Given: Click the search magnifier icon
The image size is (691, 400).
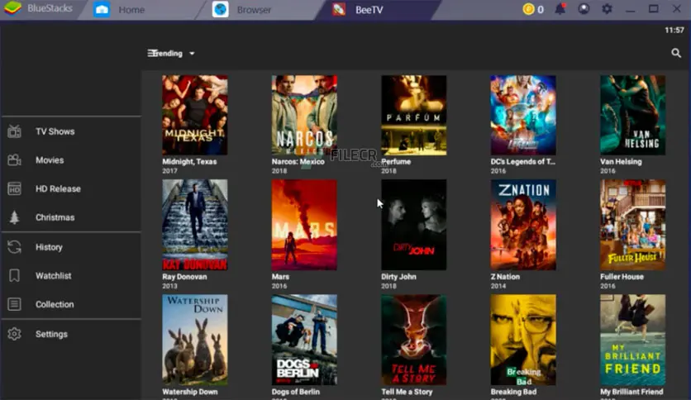Looking at the screenshot, I should tap(676, 54).
